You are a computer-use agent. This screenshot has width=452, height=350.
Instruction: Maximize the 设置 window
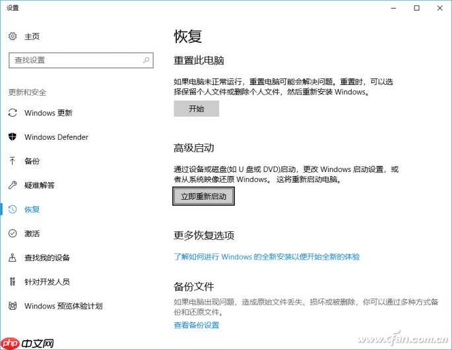point(416,8)
